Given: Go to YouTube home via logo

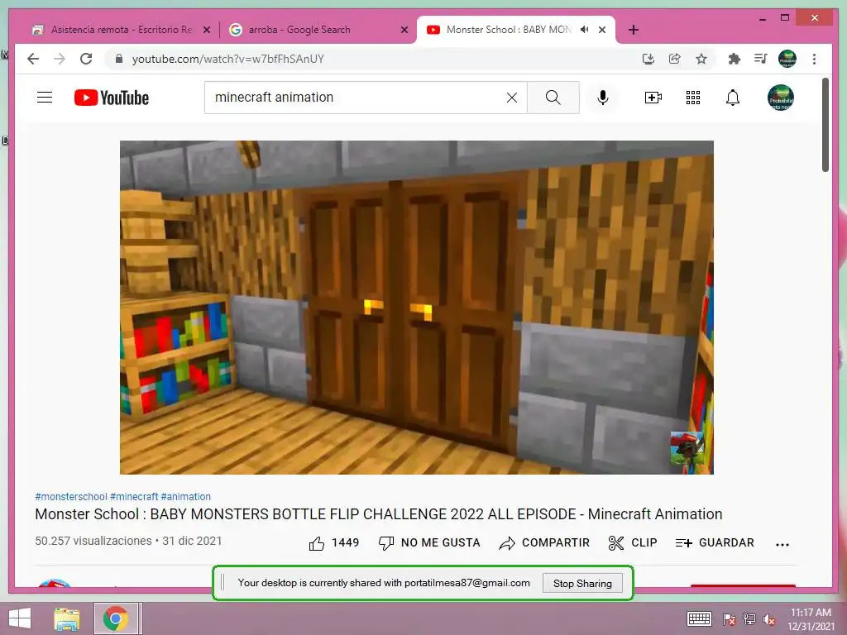Looking at the screenshot, I should 112,98.
